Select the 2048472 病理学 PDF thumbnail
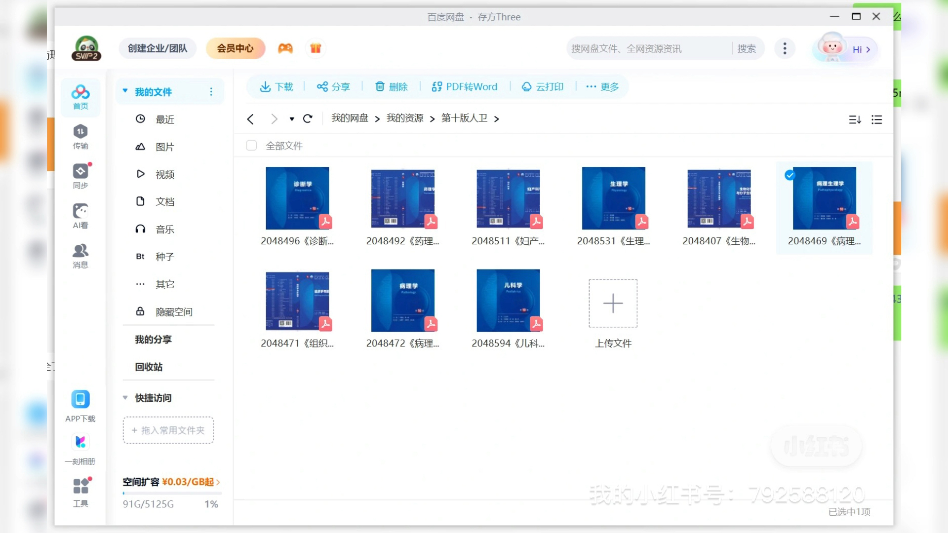 pyautogui.click(x=402, y=301)
